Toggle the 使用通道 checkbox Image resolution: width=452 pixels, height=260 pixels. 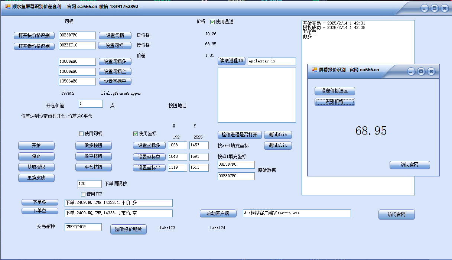(x=212, y=22)
